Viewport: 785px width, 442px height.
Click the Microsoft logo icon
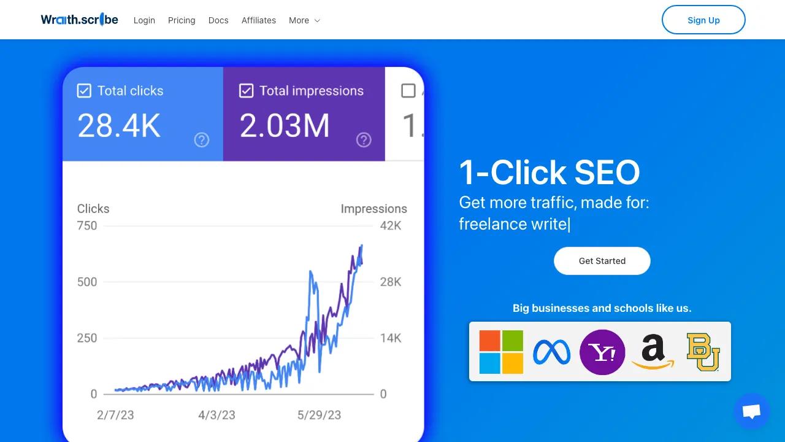(x=501, y=352)
